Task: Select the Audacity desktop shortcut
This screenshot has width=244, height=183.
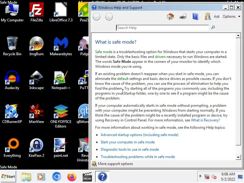Action: (x=12, y=80)
